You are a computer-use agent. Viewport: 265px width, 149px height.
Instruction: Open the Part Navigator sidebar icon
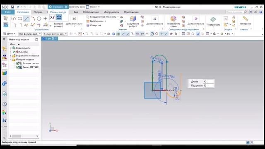5,65
